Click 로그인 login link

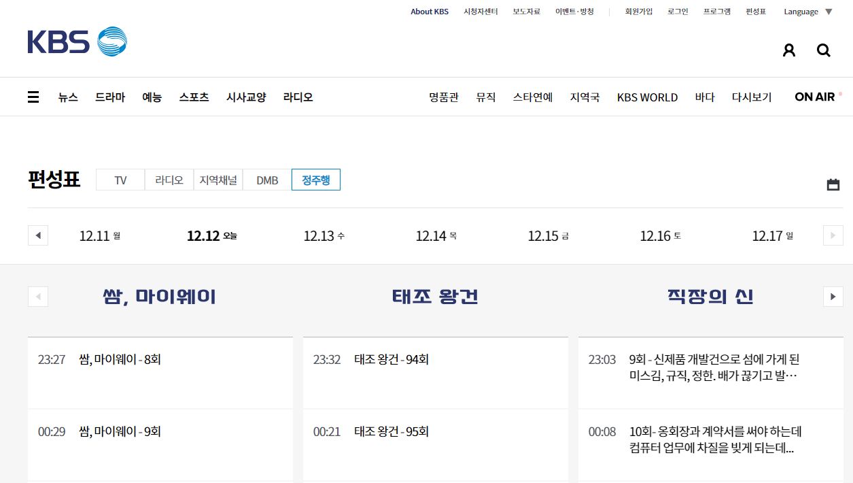[678, 12]
